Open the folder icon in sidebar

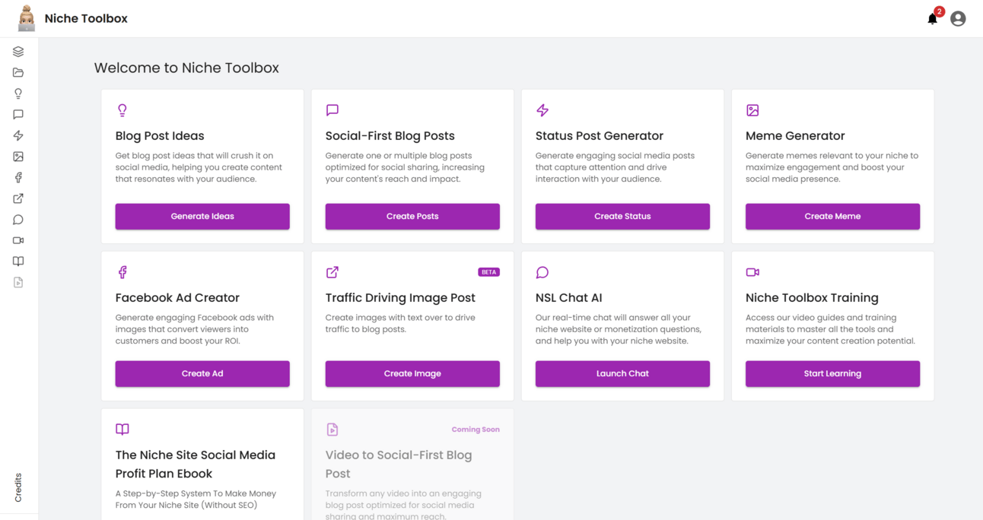(18, 73)
